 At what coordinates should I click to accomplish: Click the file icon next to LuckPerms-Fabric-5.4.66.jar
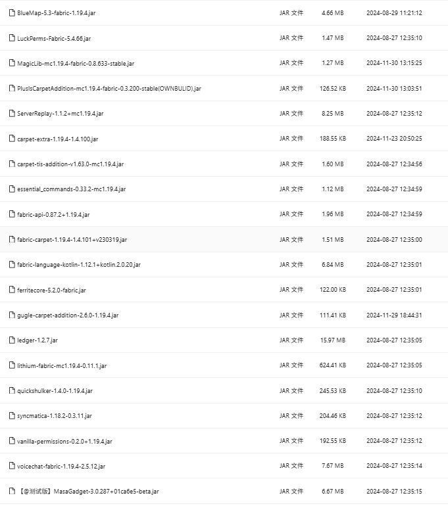coord(12,37)
